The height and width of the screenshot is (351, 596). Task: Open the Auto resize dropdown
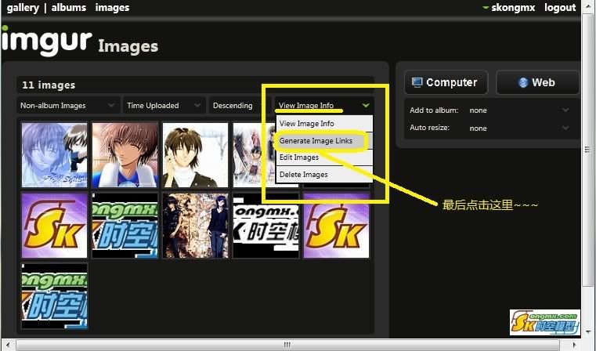(519, 128)
